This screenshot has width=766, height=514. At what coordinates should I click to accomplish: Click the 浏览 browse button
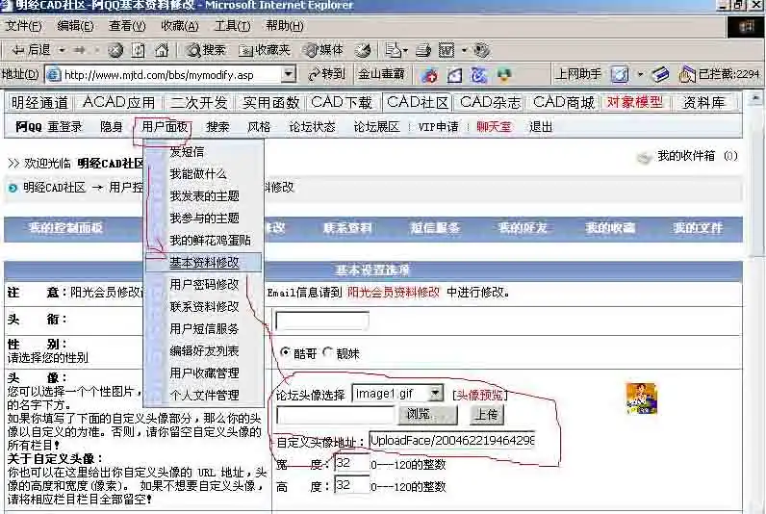click(x=427, y=415)
